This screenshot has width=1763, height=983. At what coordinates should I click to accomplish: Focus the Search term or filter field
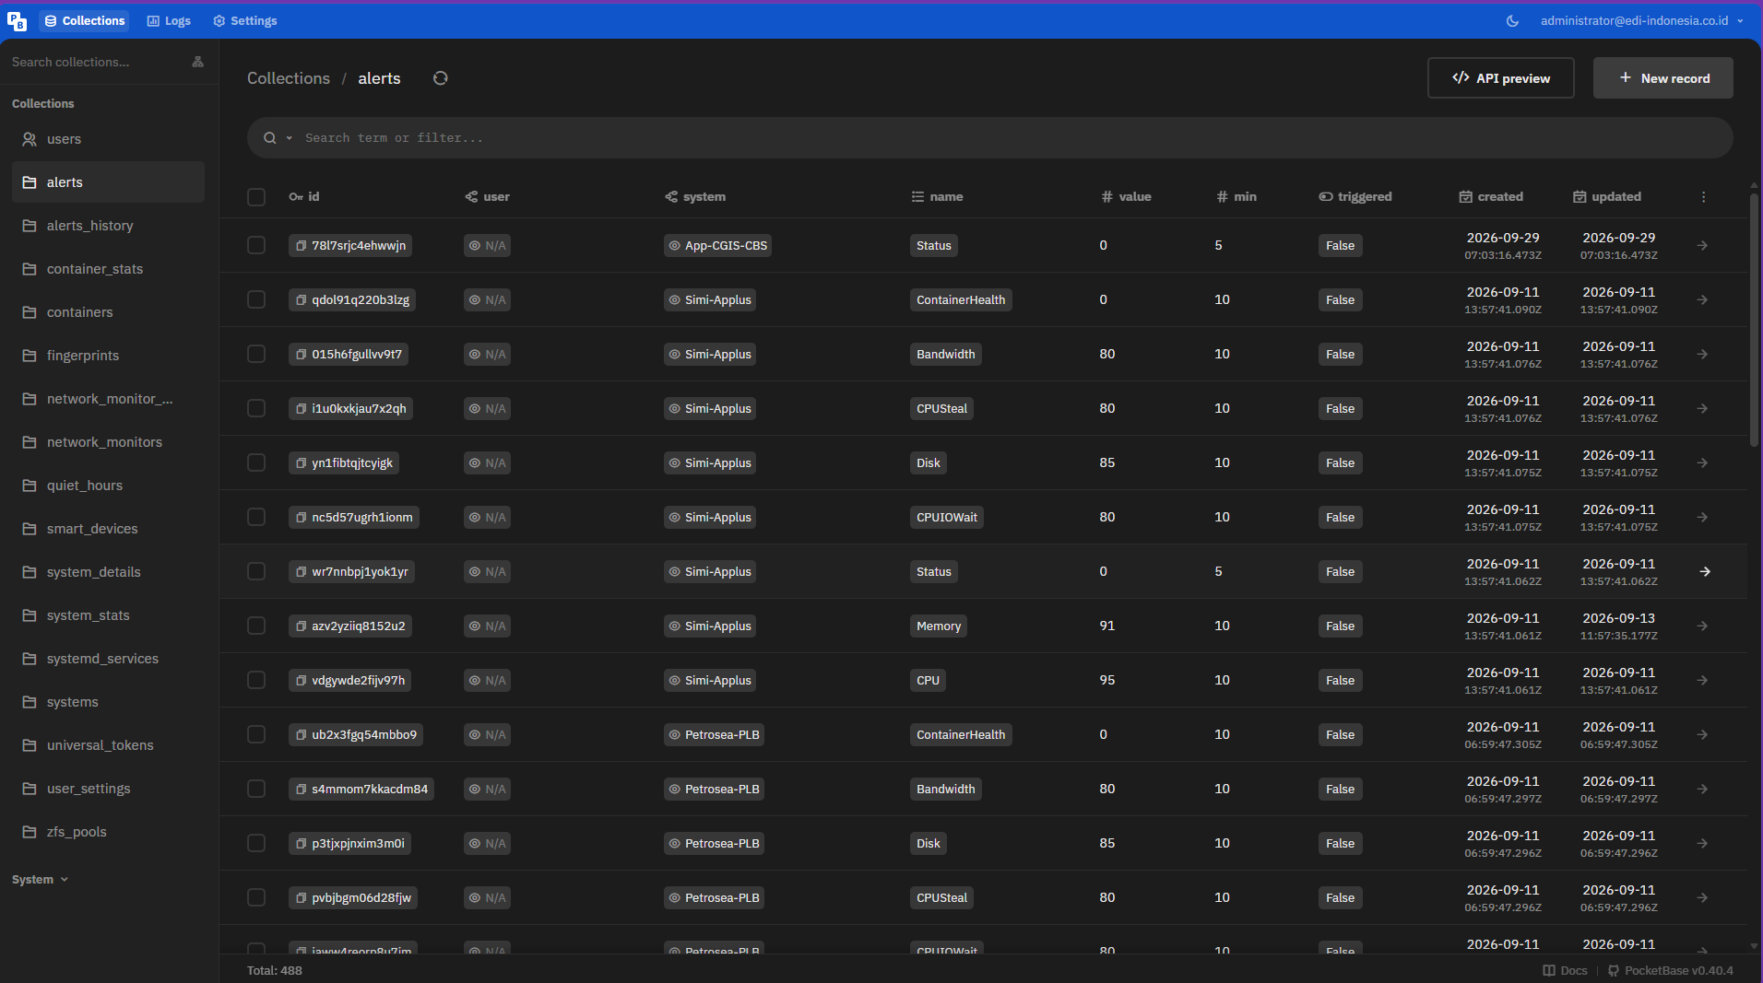coord(990,138)
